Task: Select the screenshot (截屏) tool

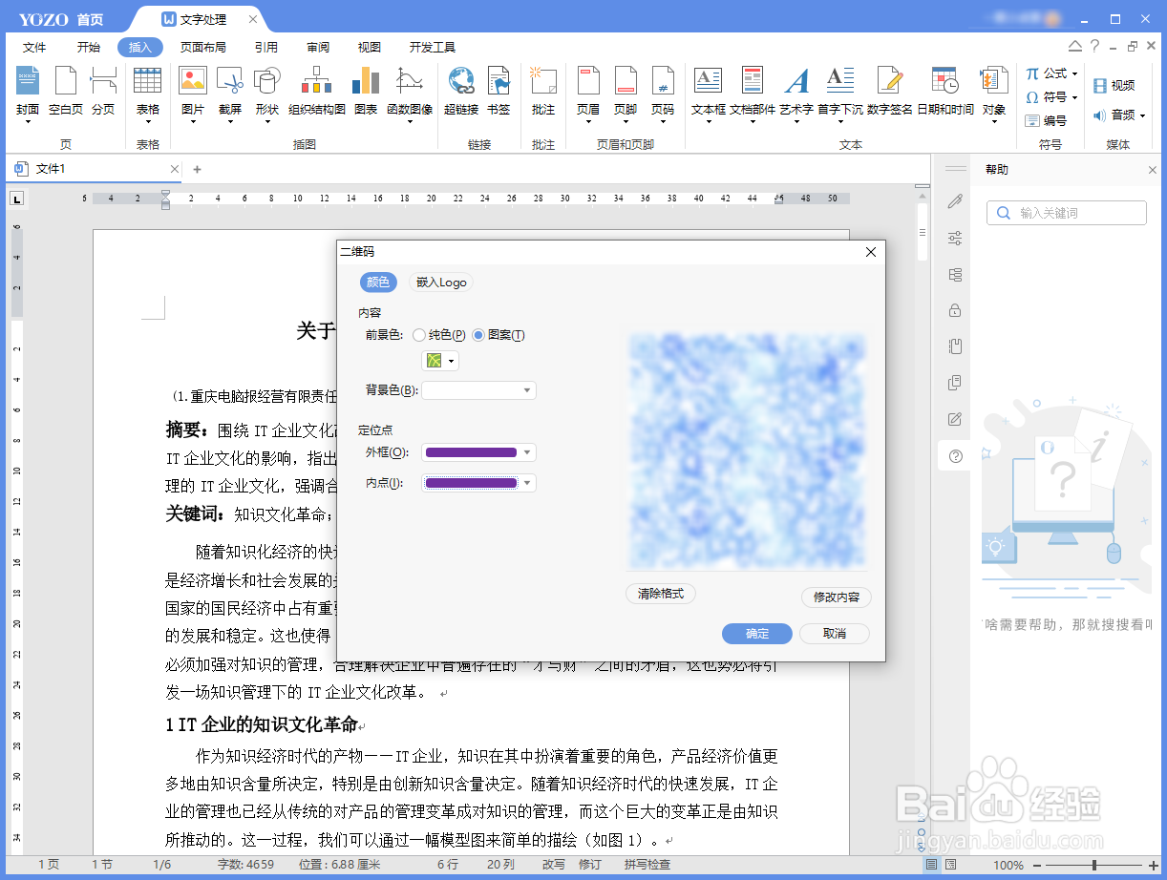Action: [x=230, y=93]
